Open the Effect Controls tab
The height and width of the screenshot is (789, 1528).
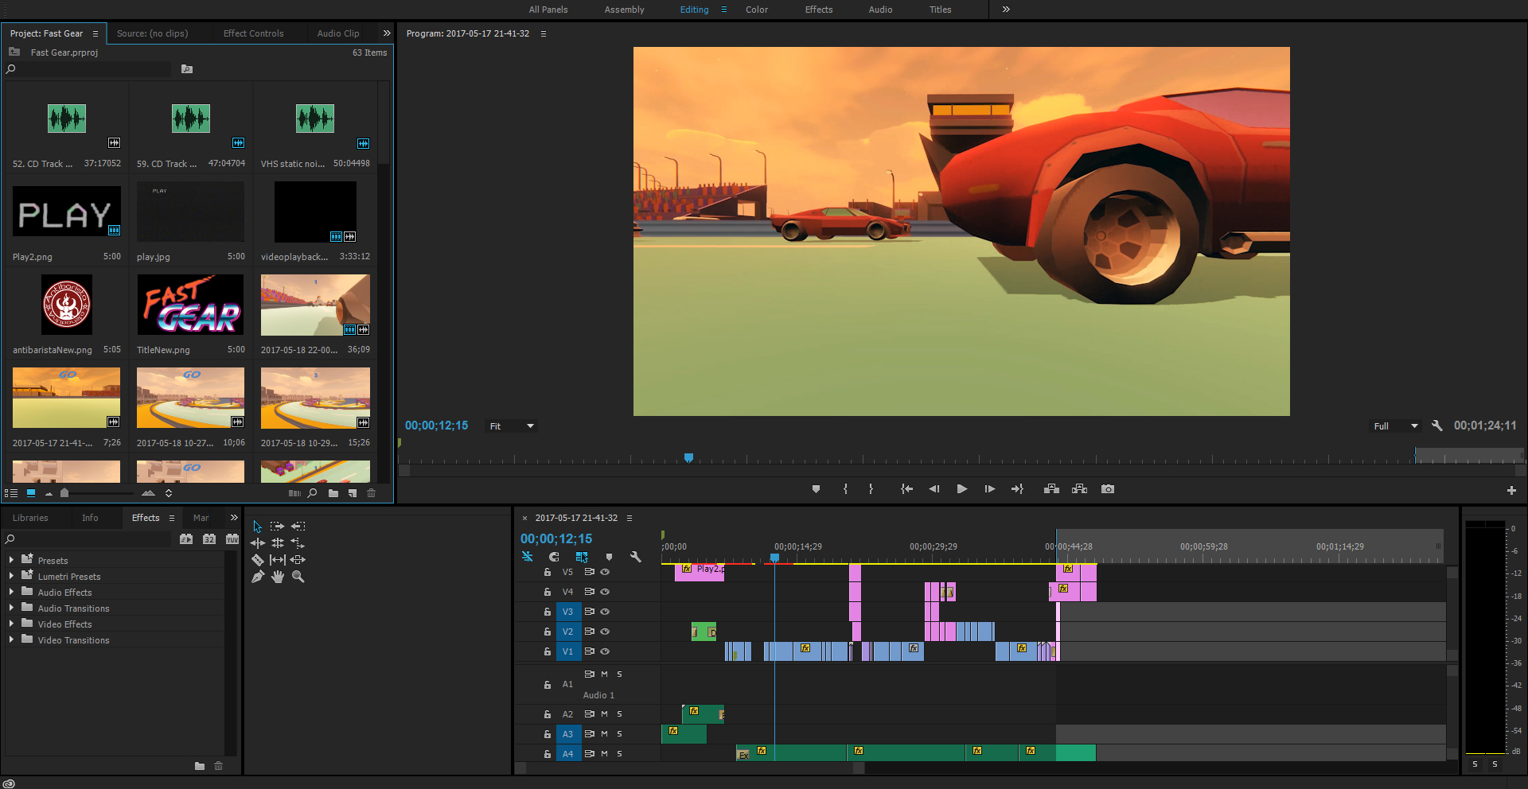(x=253, y=33)
